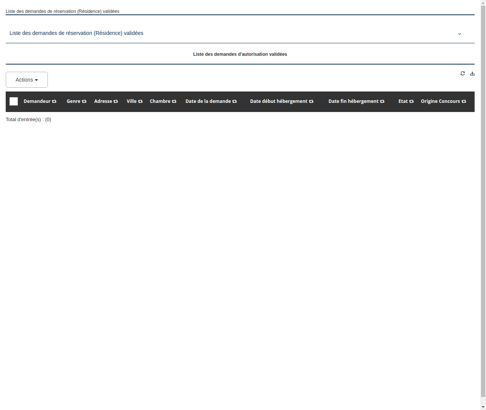This screenshot has height=410, width=486.
Task: Collapse the réservation (Résidence) validées panel chevron
Action: [x=459, y=34]
